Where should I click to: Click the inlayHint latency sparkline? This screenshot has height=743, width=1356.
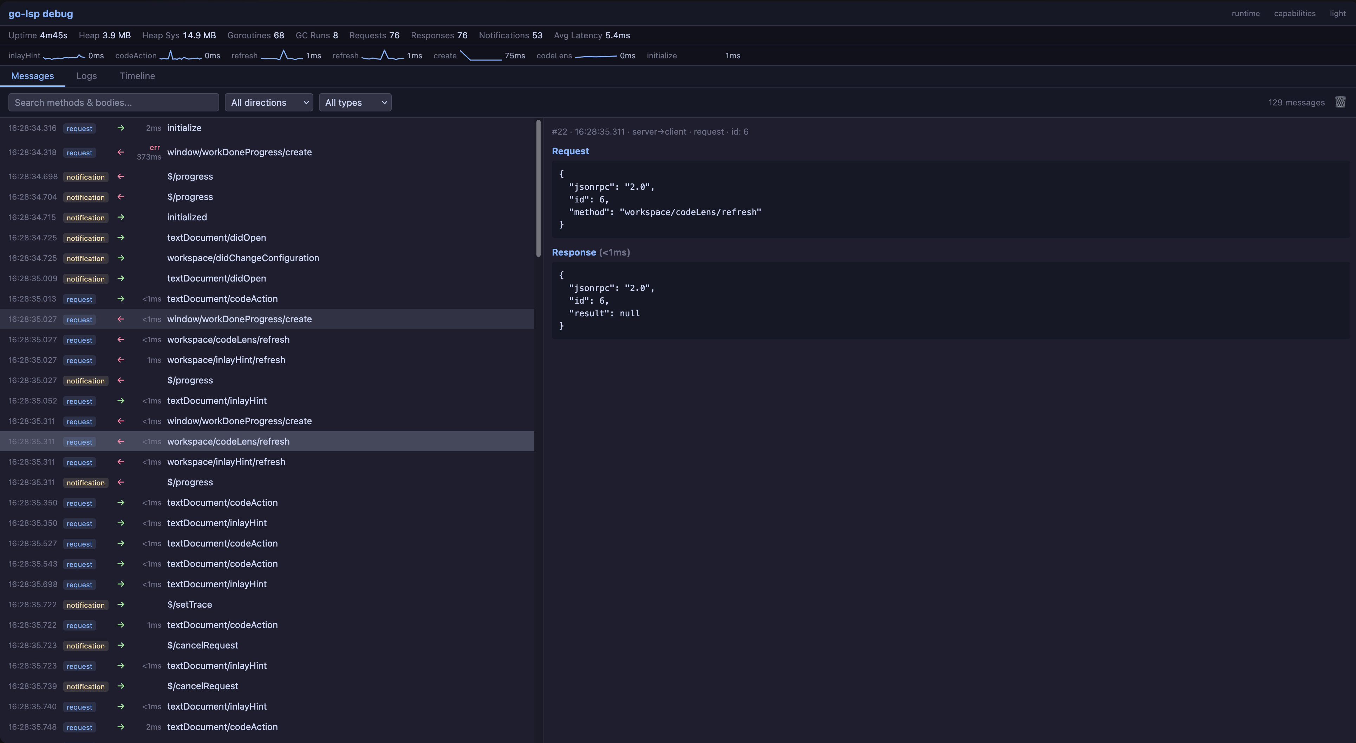pyautogui.click(x=64, y=56)
